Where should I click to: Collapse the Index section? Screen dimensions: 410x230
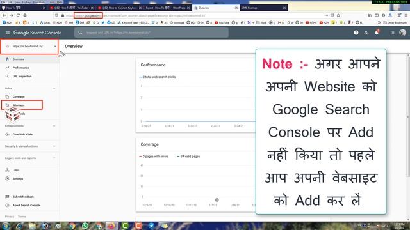coord(54,88)
